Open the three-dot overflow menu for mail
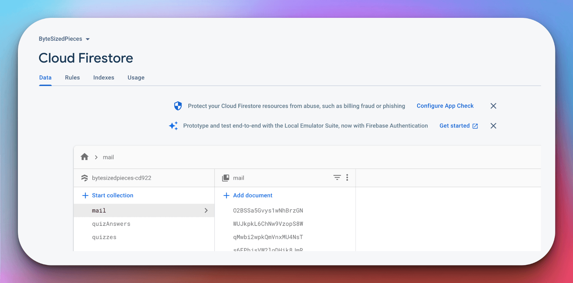 347,177
